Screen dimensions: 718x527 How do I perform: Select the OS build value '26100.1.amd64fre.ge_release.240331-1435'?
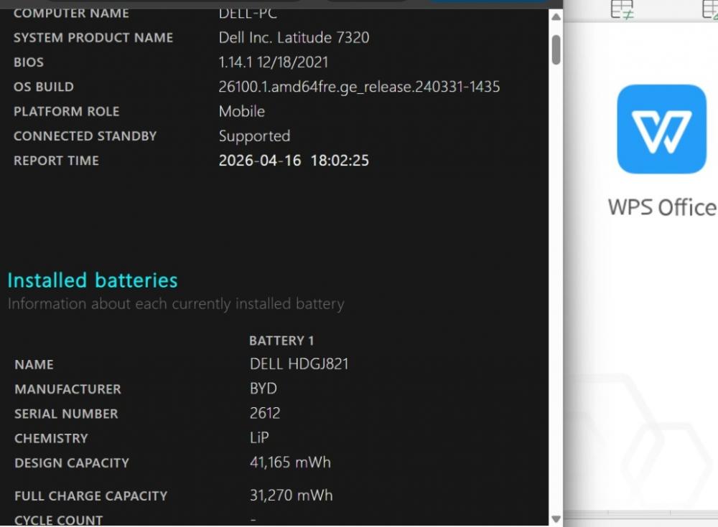pyautogui.click(x=360, y=87)
